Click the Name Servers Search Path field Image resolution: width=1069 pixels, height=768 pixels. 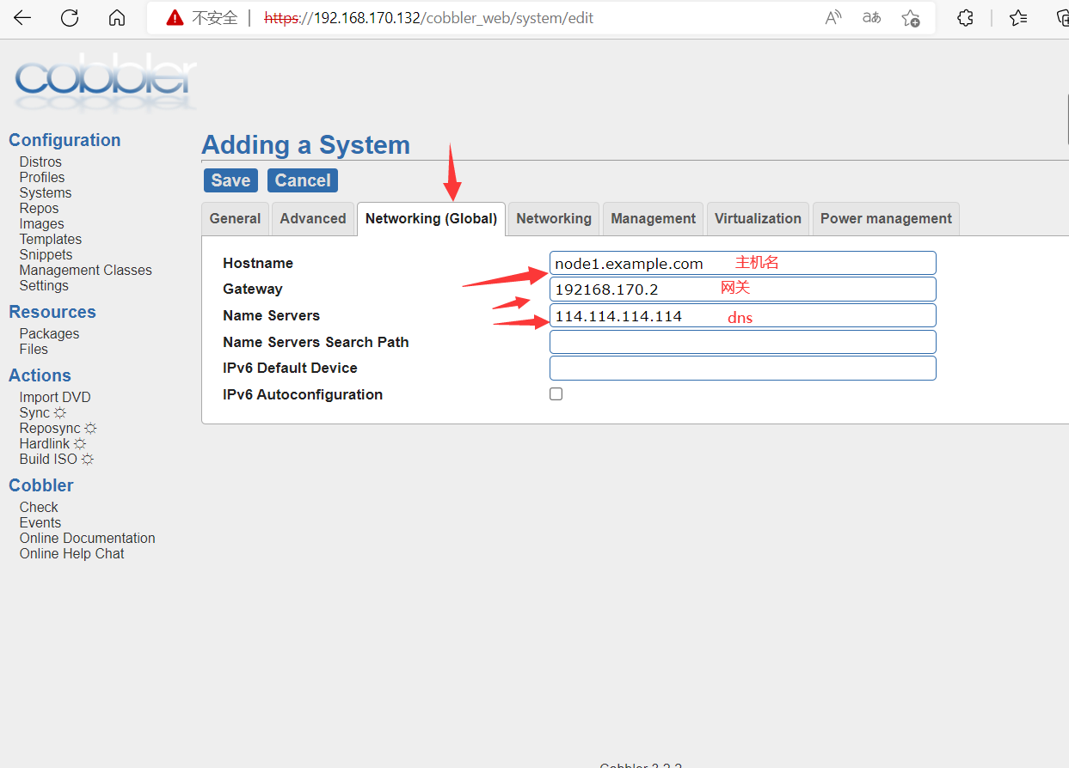point(742,342)
